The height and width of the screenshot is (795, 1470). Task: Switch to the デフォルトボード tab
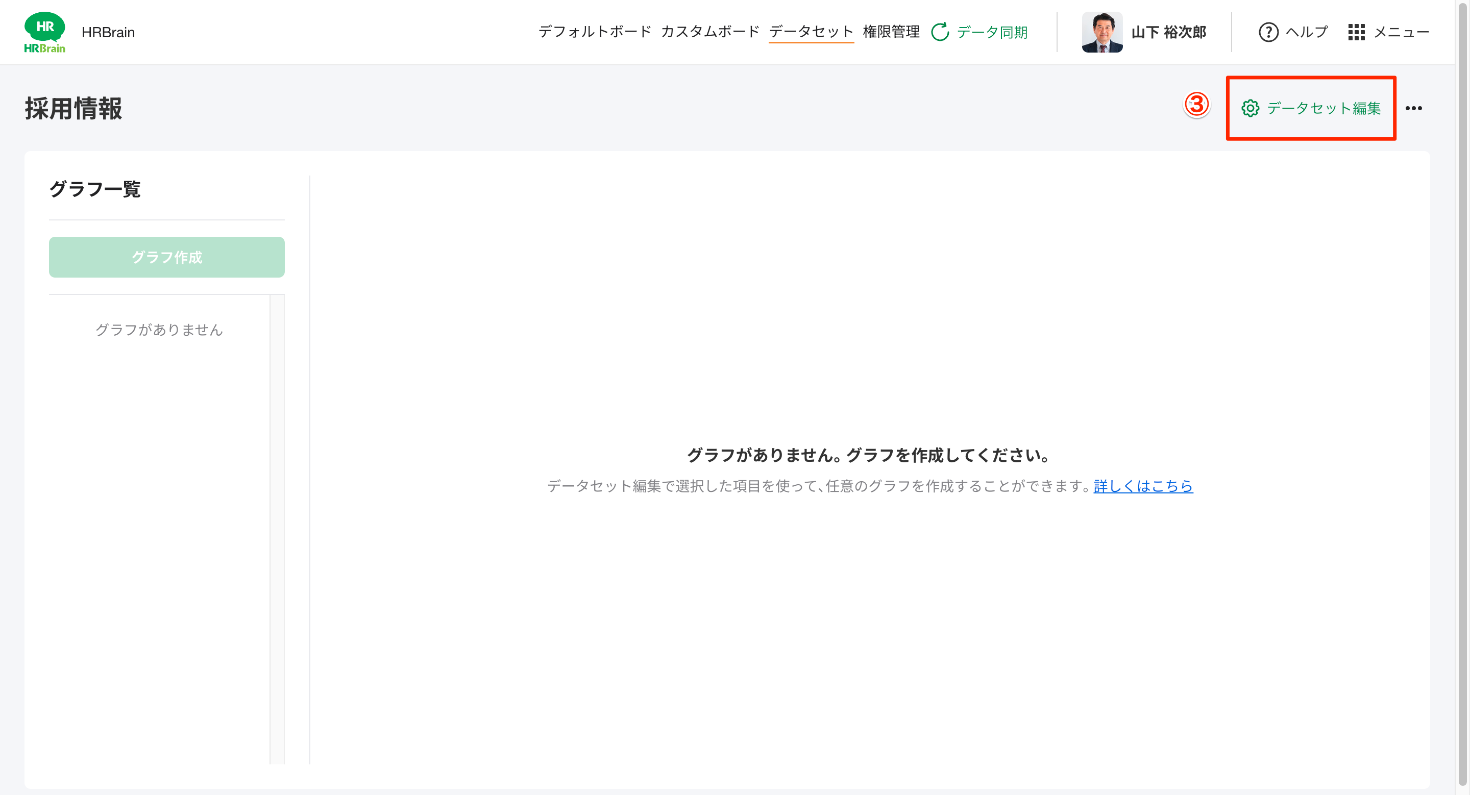click(x=595, y=32)
